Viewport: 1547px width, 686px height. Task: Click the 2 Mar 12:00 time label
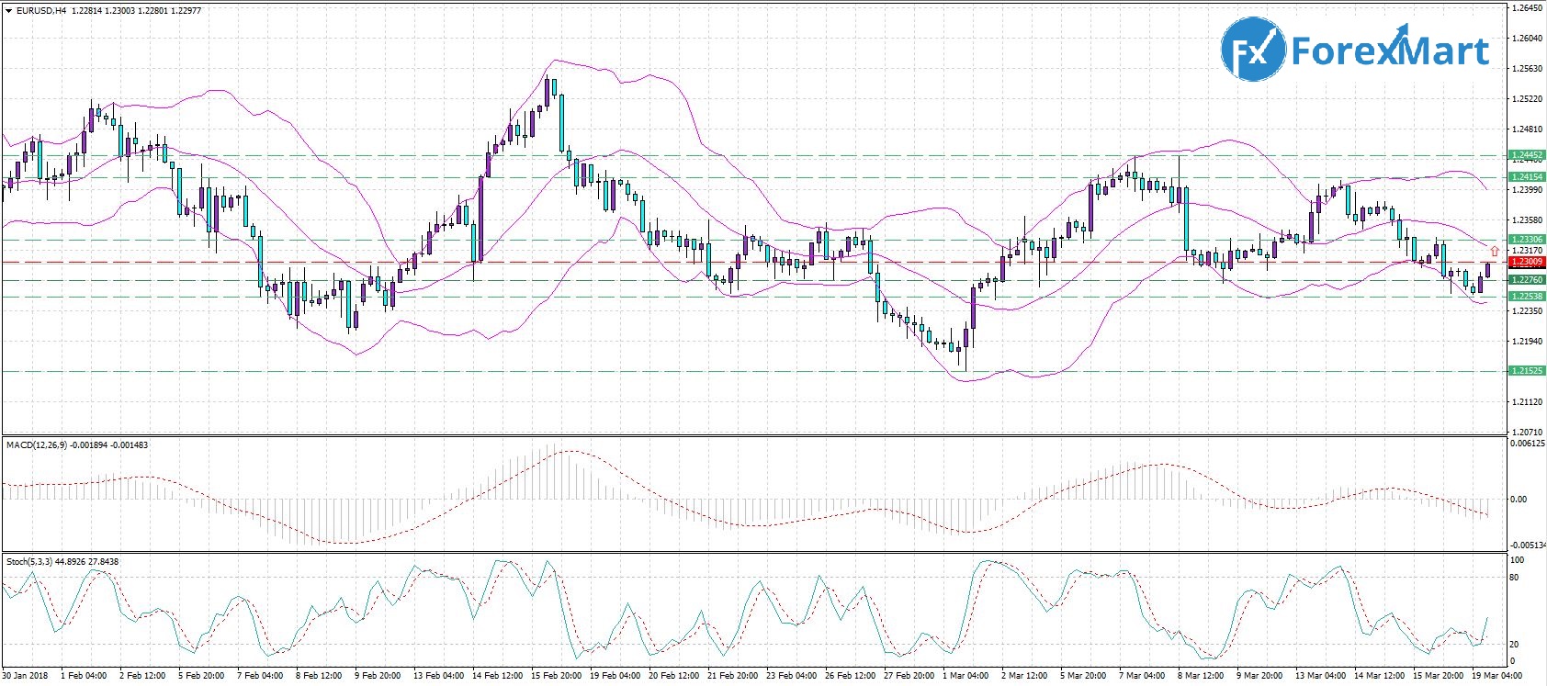[x=1024, y=676]
